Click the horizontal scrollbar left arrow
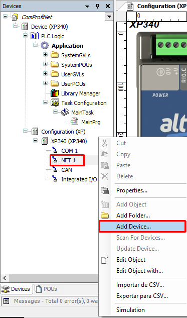Image resolution: width=187 pixels, height=318 pixels. (5, 278)
